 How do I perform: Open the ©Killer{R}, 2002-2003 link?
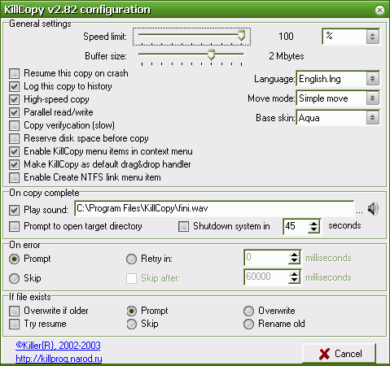click(58, 346)
